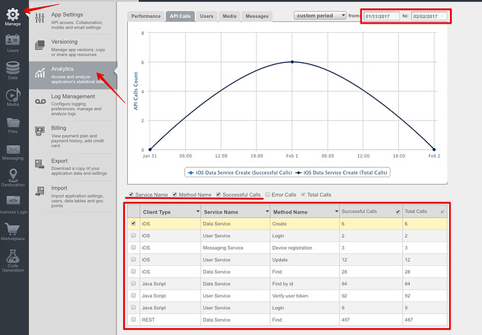Open the Media sidebar icon
Image resolution: width=482 pixels, height=335 pixels.
click(x=13, y=95)
